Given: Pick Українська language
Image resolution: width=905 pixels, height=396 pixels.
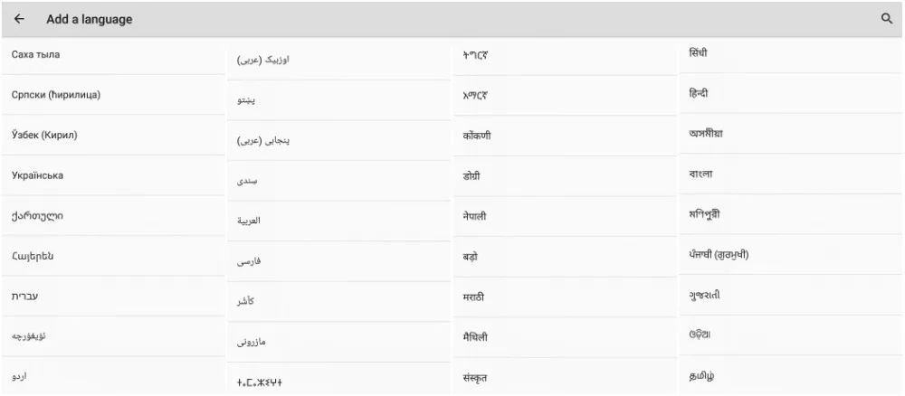Looking at the screenshot, I should pyautogui.click(x=113, y=175).
